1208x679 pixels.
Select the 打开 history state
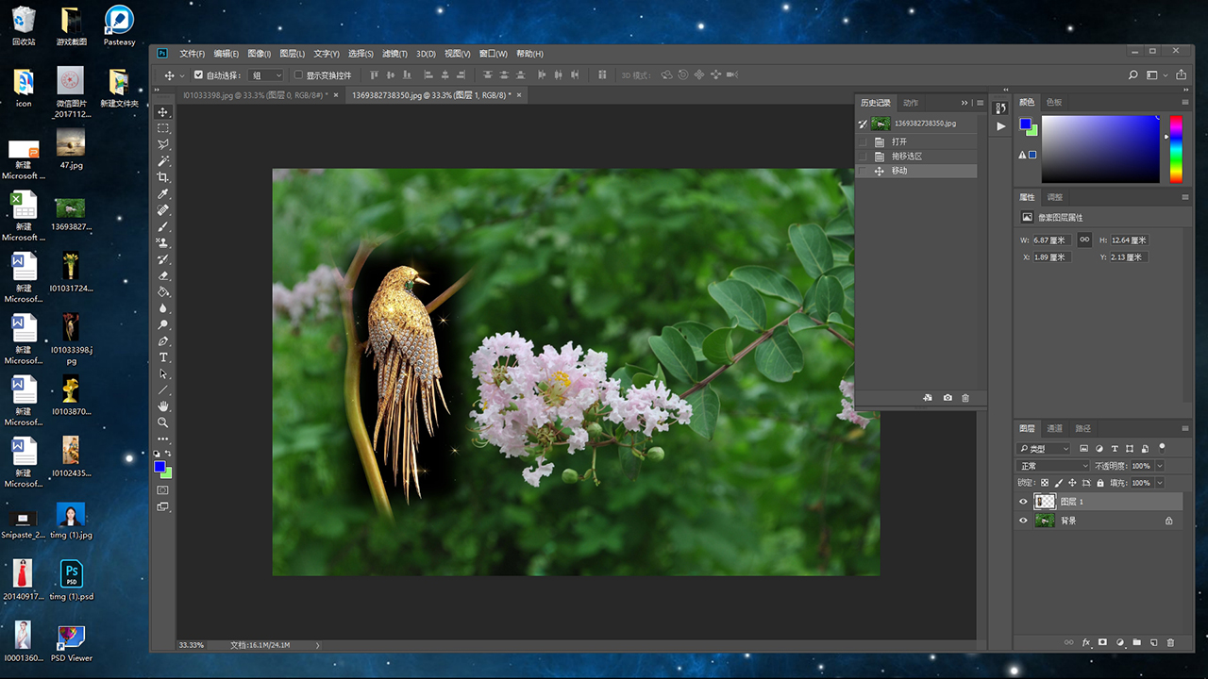pos(898,141)
